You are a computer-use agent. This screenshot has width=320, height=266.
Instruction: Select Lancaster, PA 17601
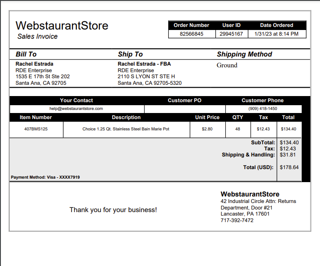coord(245,214)
